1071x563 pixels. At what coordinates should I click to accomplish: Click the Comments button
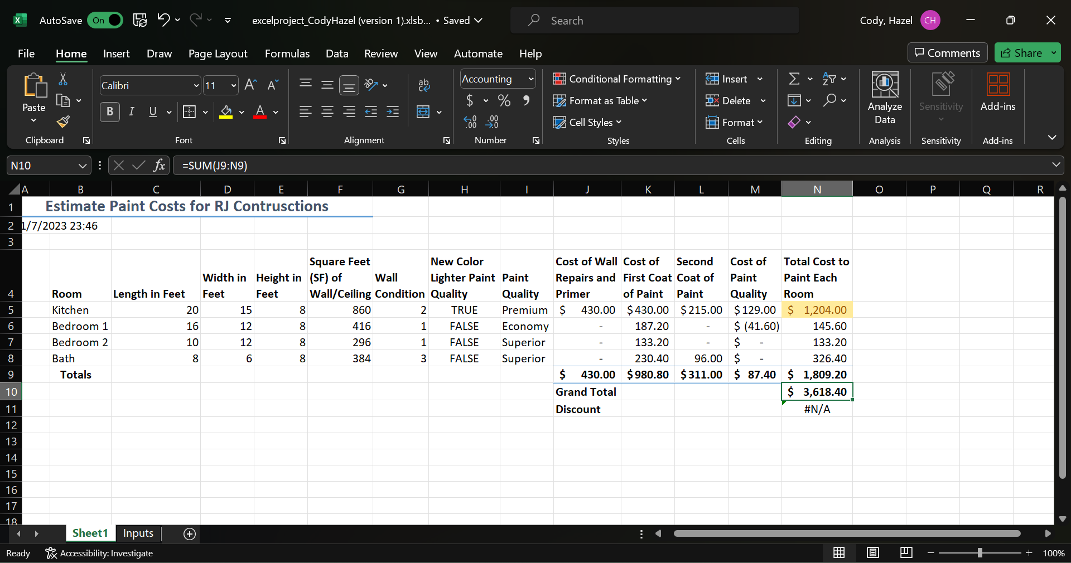coord(947,53)
